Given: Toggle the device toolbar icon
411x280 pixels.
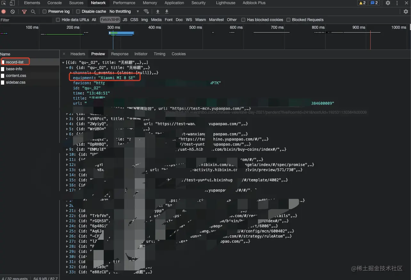Looking at the screenshot, I should (x=12, y=3).
